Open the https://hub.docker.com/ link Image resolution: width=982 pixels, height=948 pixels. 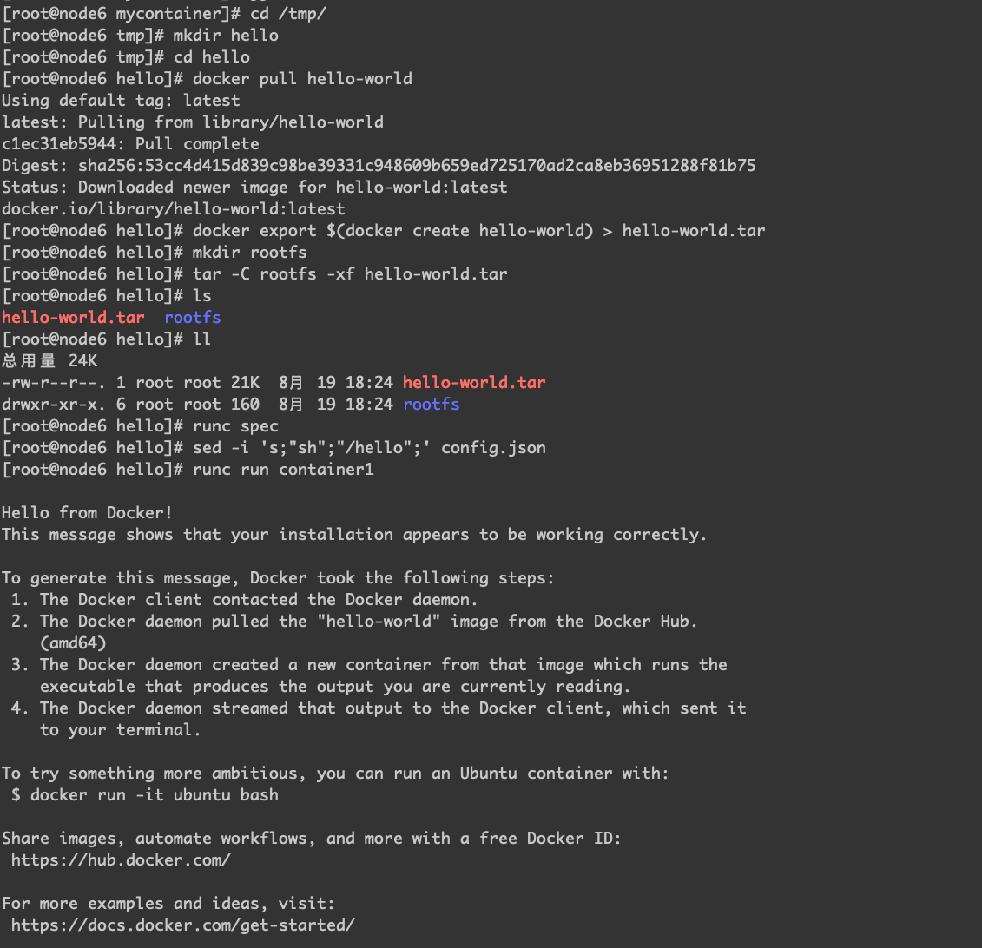pyautogui.click(x=121, y=860)
